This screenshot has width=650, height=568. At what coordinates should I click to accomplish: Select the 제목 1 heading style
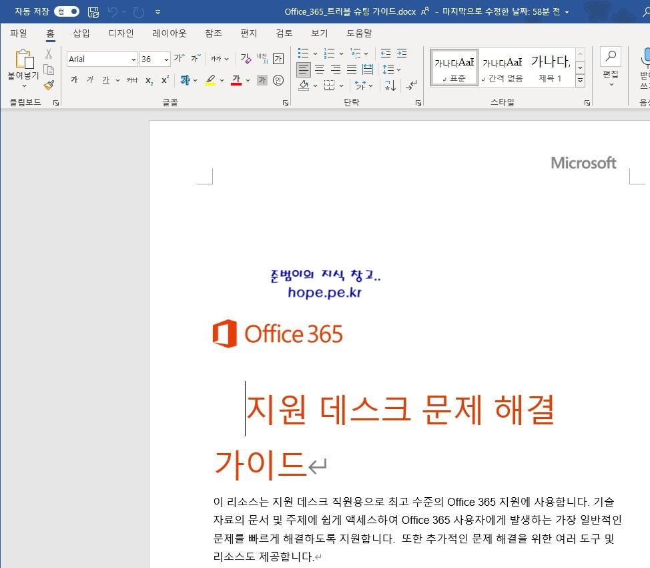coord(551,67)
